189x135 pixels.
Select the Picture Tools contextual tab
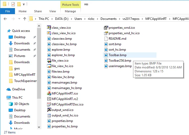click(x=71, y=5)
